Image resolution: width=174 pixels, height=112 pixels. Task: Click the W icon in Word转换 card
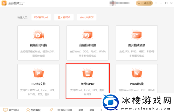(x=137, y=73)
